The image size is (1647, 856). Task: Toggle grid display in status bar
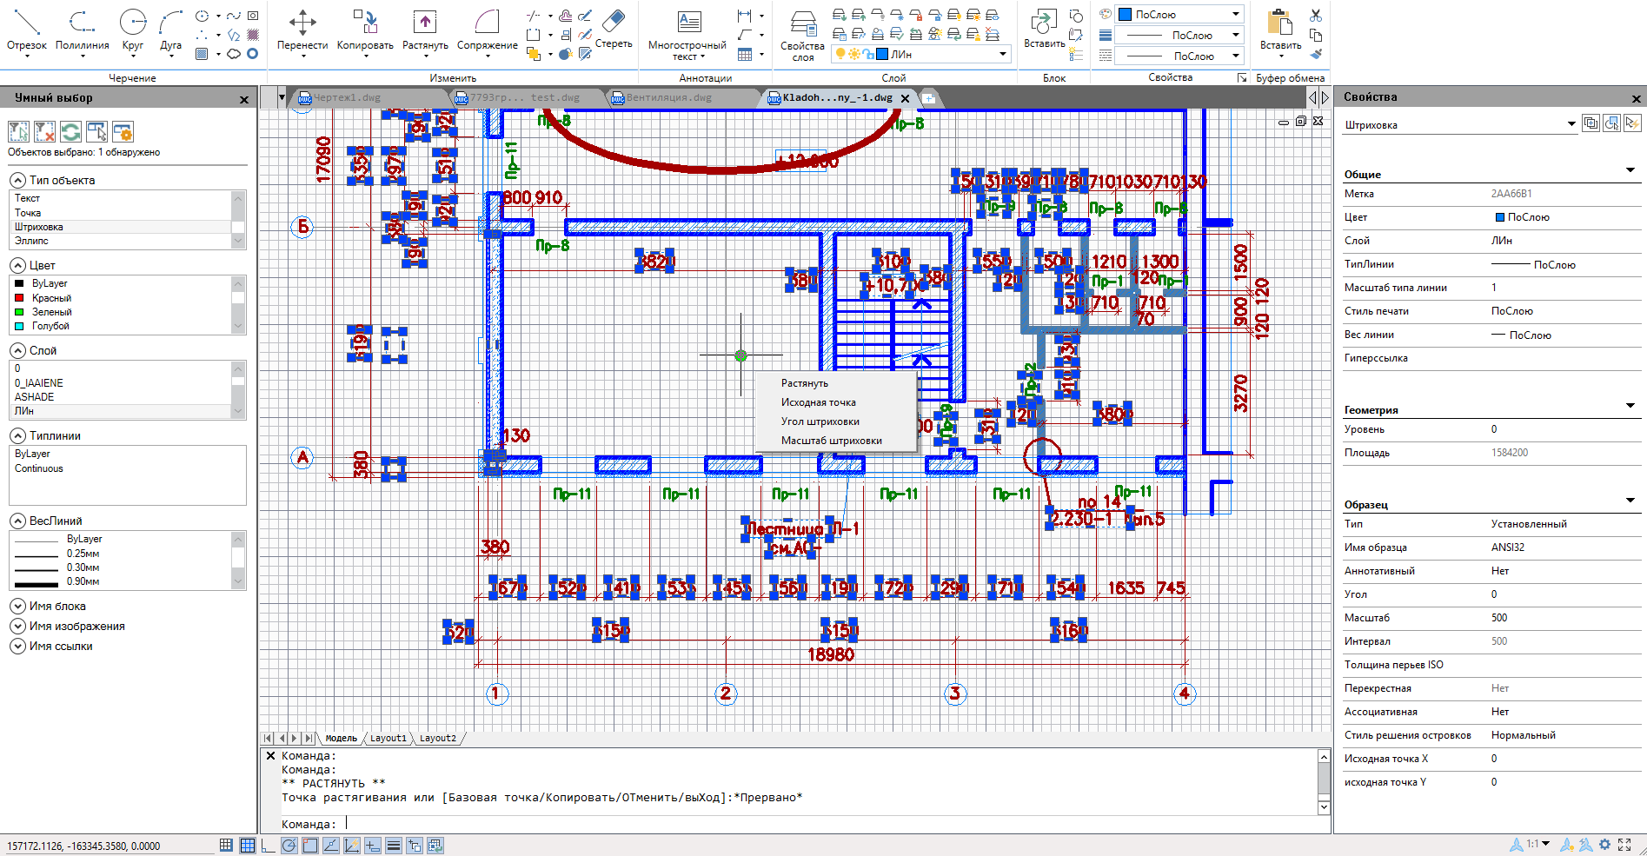(x=248, y=845)
